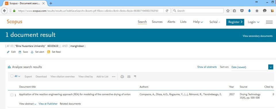Click Related documents link
The image size is (276, 109).
click(x=70, y=104)
